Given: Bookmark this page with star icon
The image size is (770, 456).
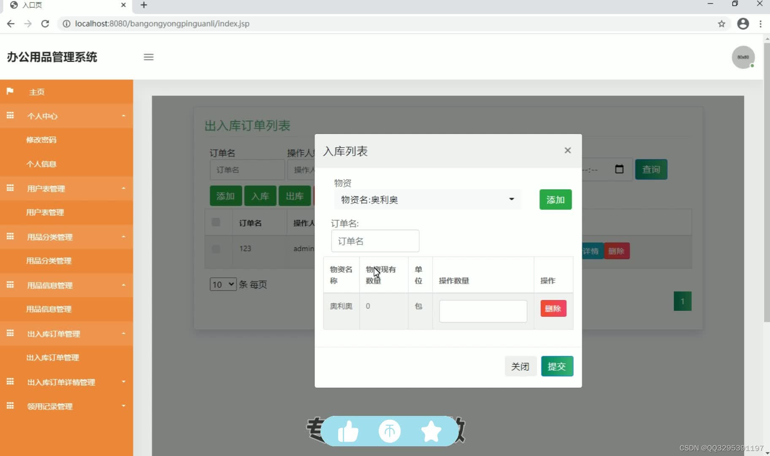Looking at the screenshot, I should 721,24.
